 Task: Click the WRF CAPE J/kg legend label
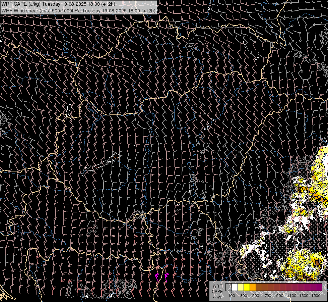coord(217,292)
